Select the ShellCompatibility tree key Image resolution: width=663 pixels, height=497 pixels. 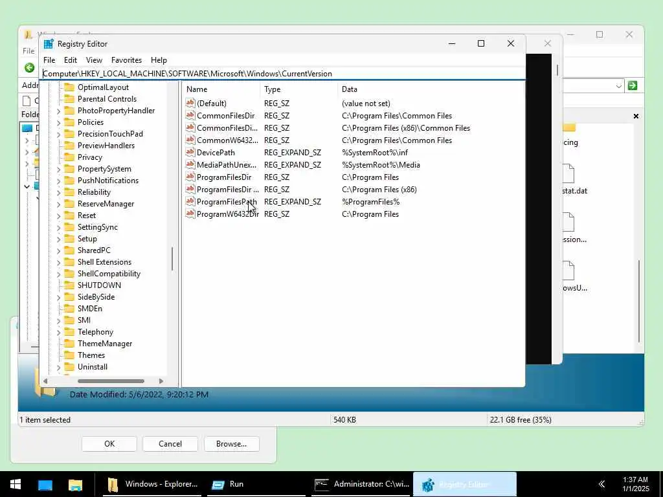click(x=109, y=274)
